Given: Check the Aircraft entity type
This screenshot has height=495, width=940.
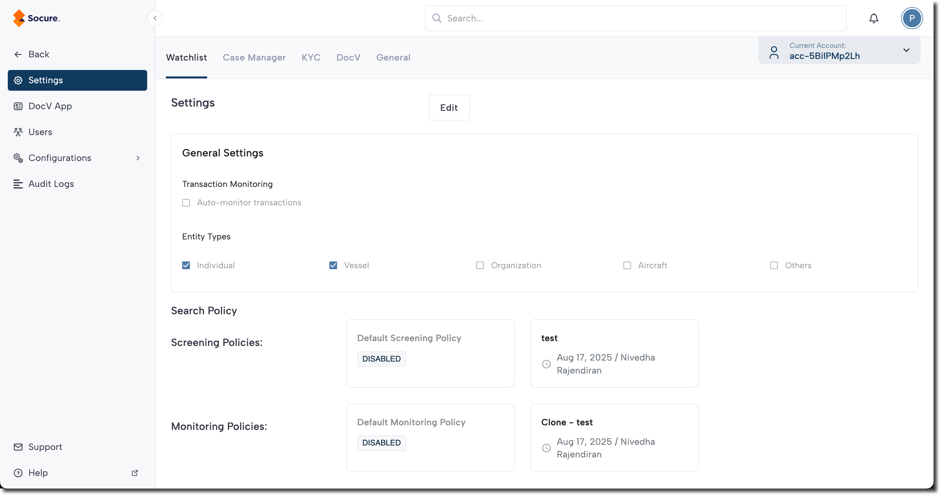Looking at the screenshot, I should [x=627, y=265].
